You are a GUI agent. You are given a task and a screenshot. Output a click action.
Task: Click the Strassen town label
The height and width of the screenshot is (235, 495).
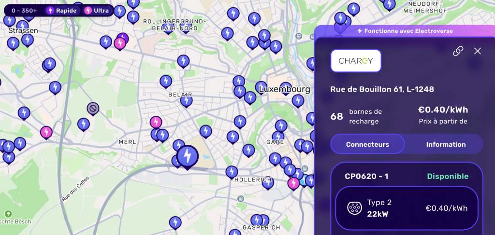click(x=23, y=30)
